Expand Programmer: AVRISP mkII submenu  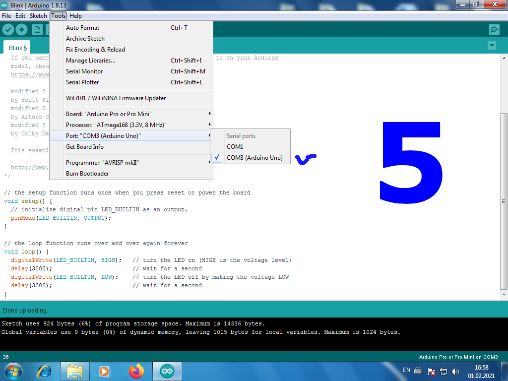point(131,163)
